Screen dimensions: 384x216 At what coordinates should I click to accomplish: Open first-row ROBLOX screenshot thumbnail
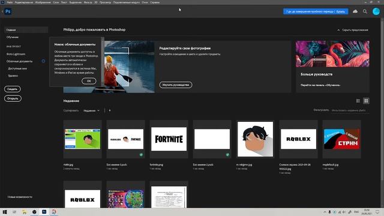pyautogui.click(x=298, y=139)
